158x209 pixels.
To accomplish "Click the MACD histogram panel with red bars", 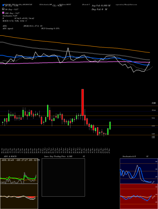I will point(19,196).
